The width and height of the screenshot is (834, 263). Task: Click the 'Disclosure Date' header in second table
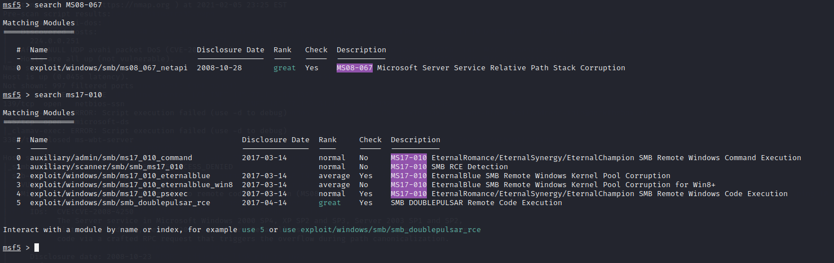tap(275, 140)
